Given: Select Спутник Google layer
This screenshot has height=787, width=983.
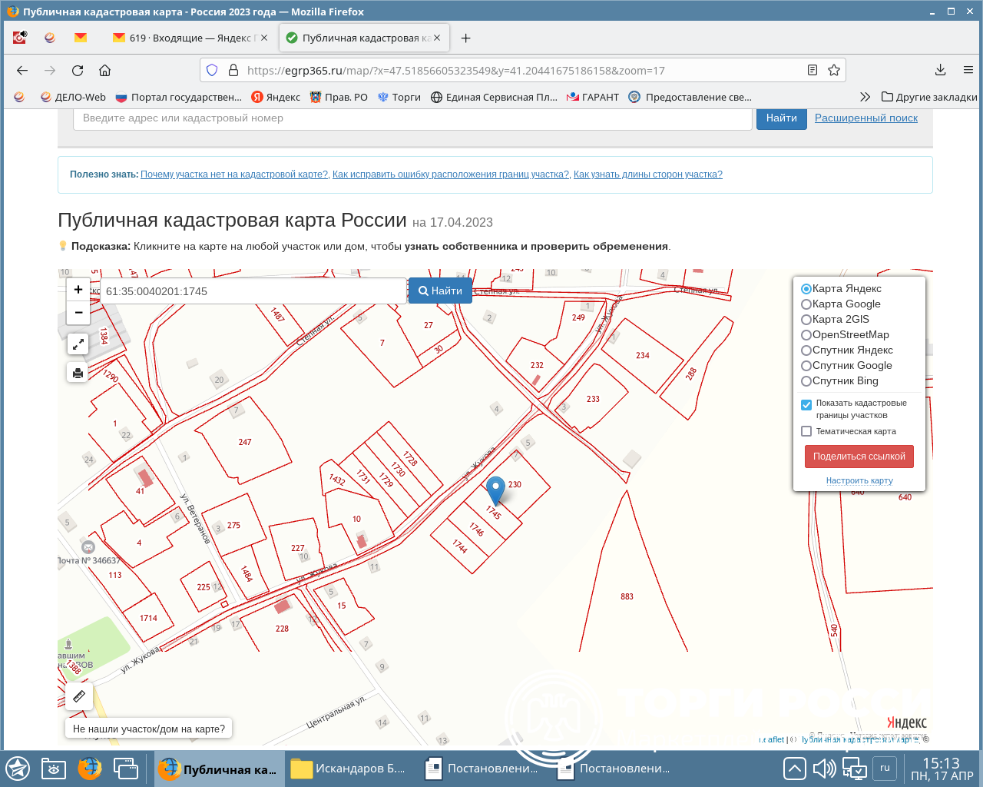Looking at the screenshot, I should point(846,365).
